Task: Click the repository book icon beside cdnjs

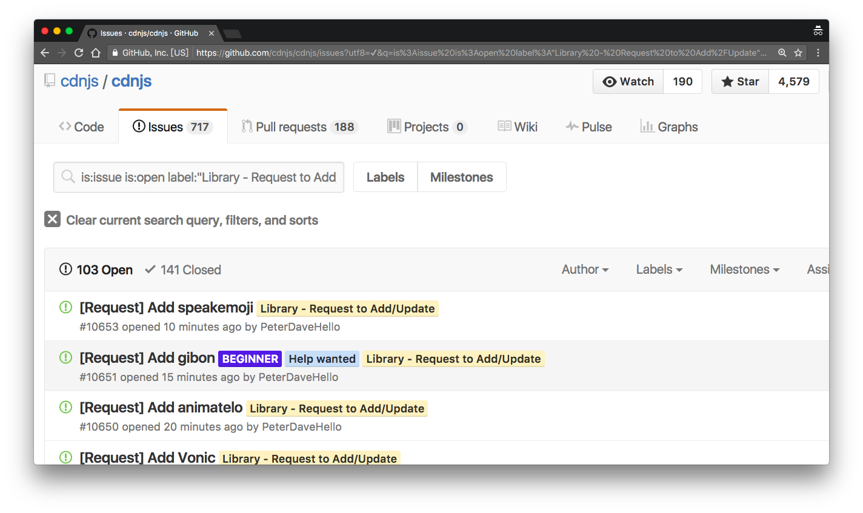Action: click(x=50, y=81)
